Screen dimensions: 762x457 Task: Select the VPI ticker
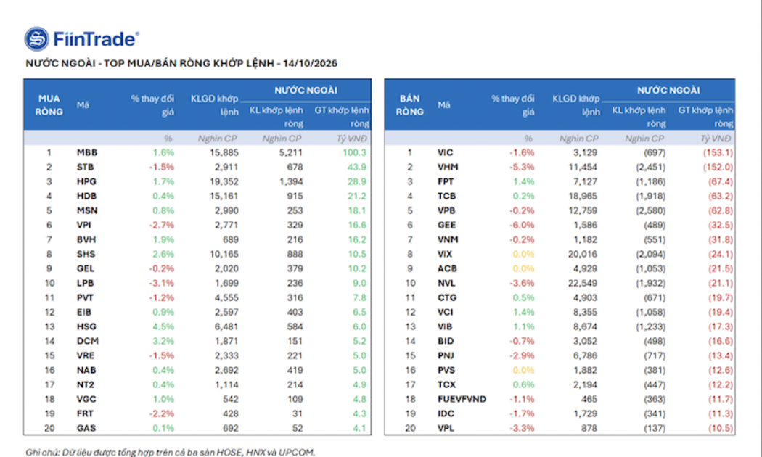click(83, 226)
